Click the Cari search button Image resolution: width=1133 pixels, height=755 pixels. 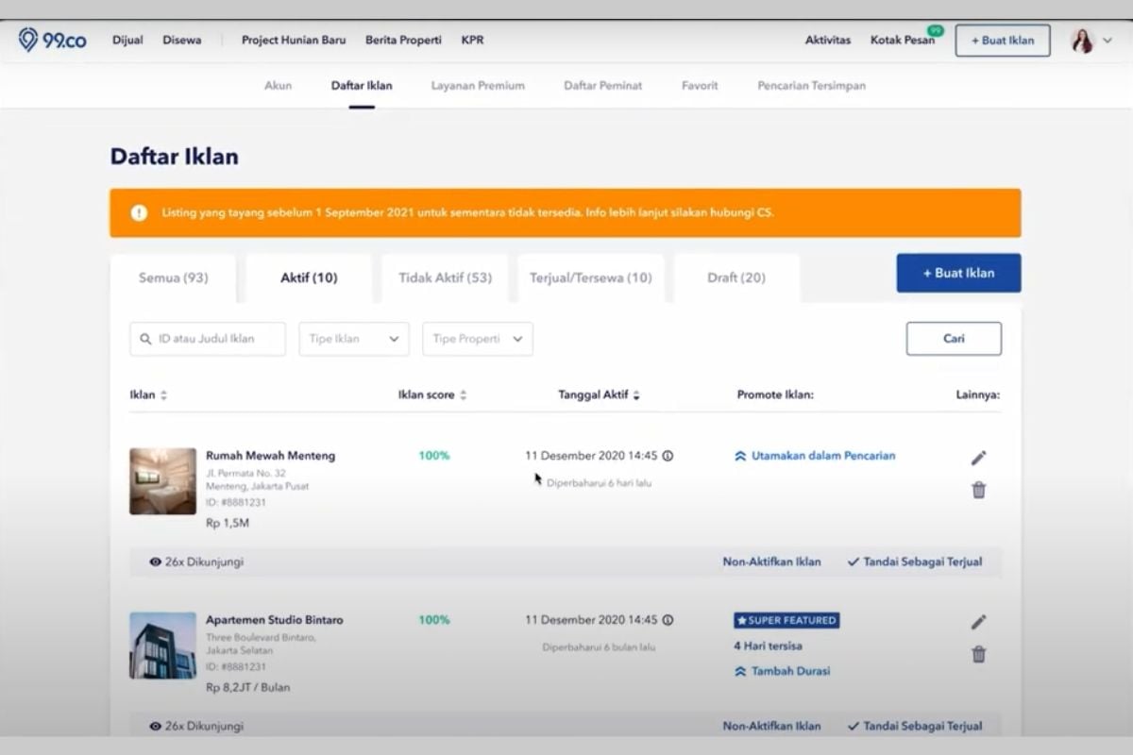[x=954, y=339]
